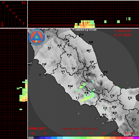Click the AN city label on coast
Screen dimensions: 139x139
point(91,42)
